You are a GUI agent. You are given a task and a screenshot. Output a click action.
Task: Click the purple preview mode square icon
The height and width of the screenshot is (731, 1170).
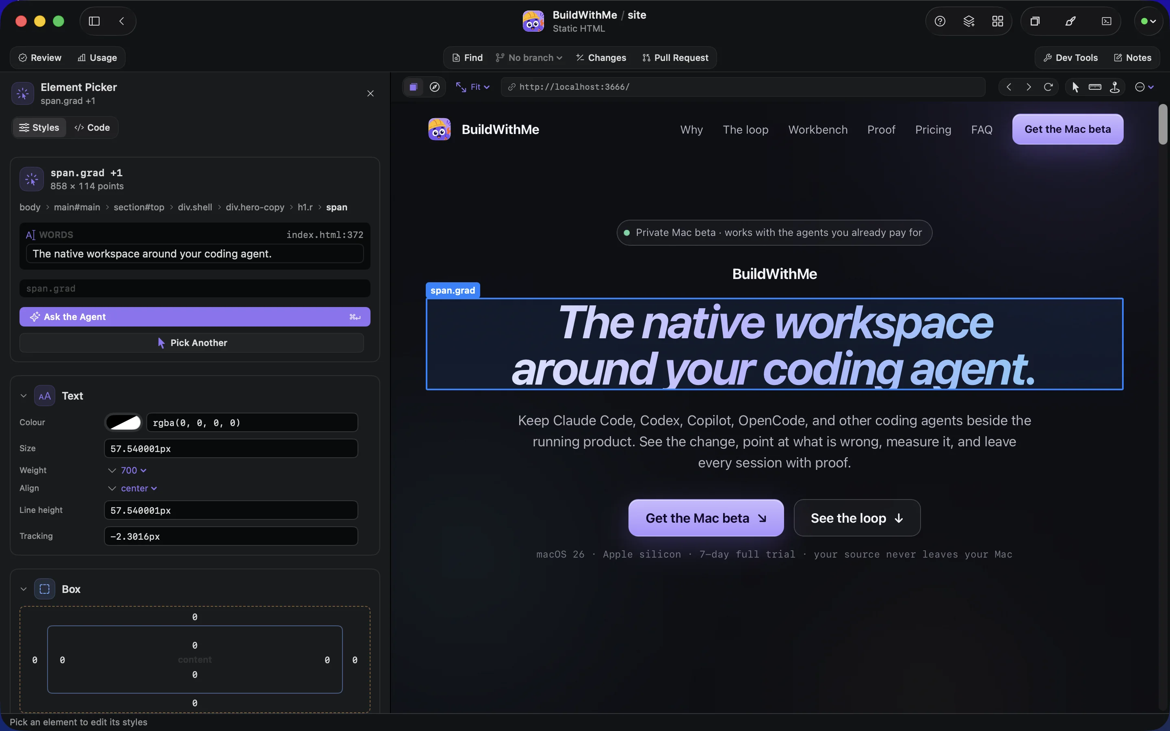(414, 87)
